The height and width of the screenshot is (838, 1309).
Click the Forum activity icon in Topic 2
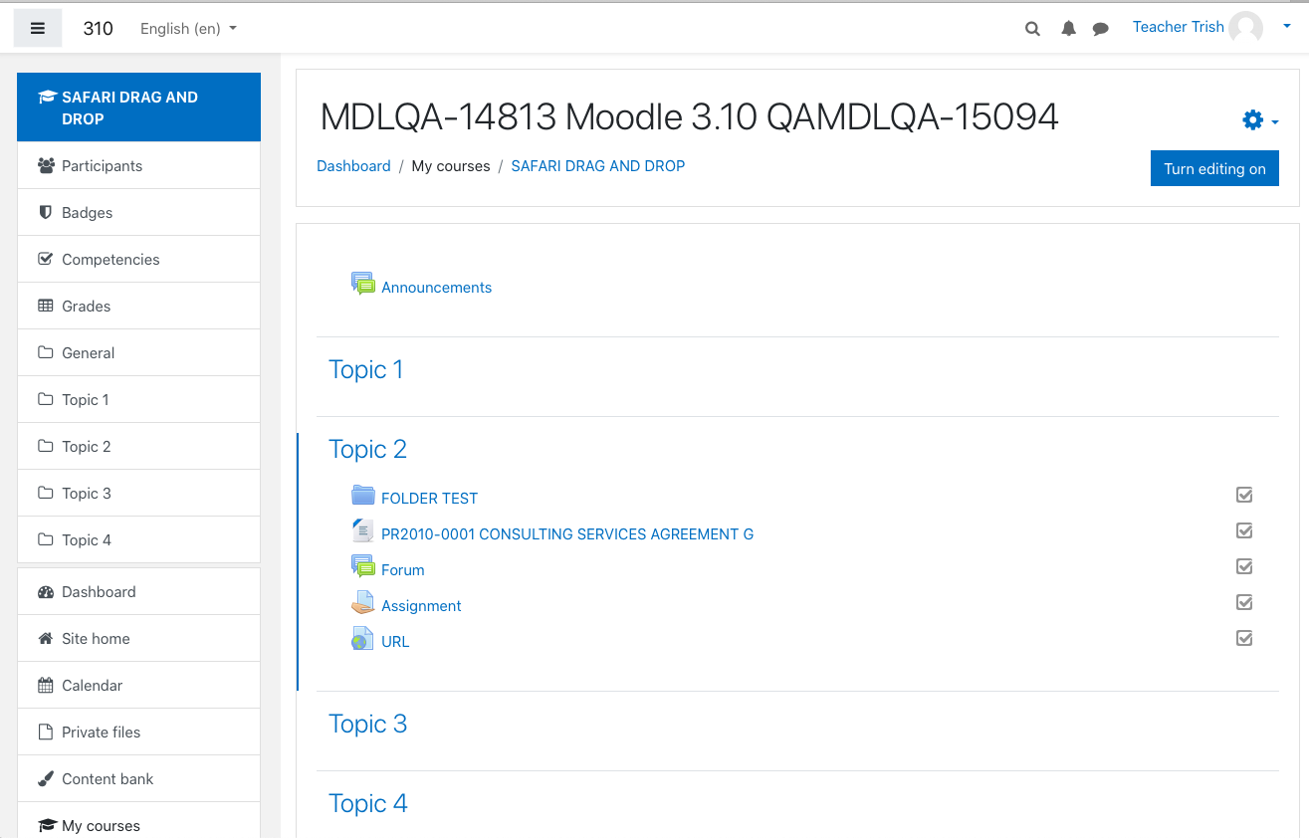click(x=363, y=566)
